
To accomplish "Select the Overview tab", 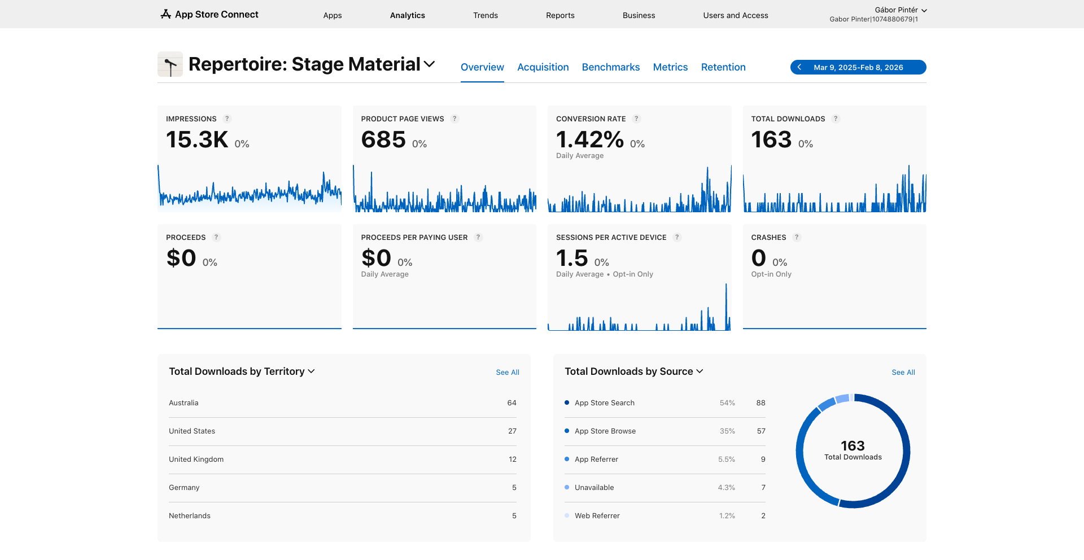I will (482, 67).
